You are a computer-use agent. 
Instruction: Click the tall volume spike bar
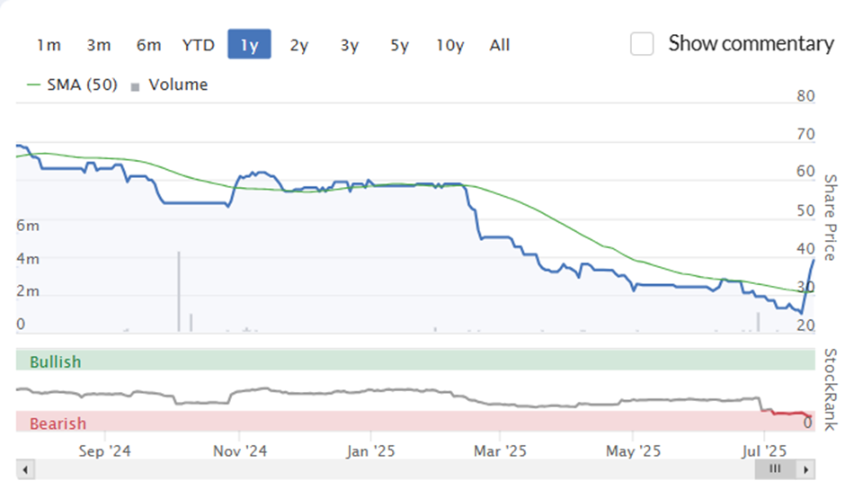tap(179, 291)
